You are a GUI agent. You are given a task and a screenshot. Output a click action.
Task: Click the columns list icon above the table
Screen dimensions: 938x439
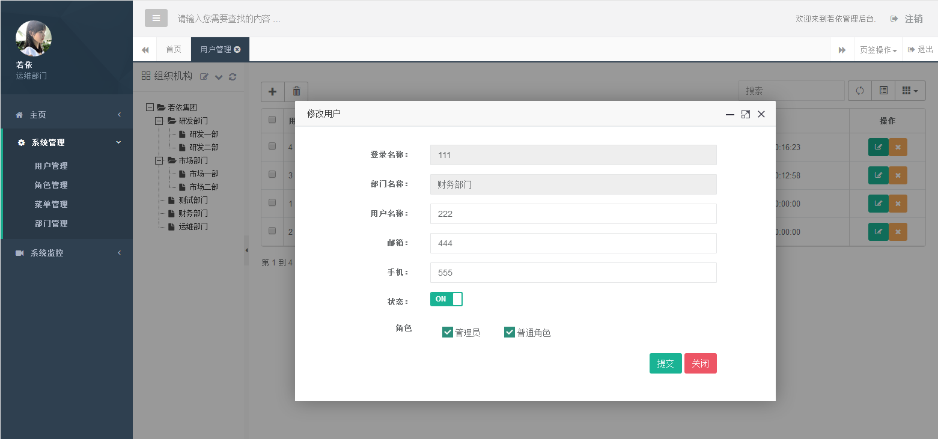tap(883, 91)
